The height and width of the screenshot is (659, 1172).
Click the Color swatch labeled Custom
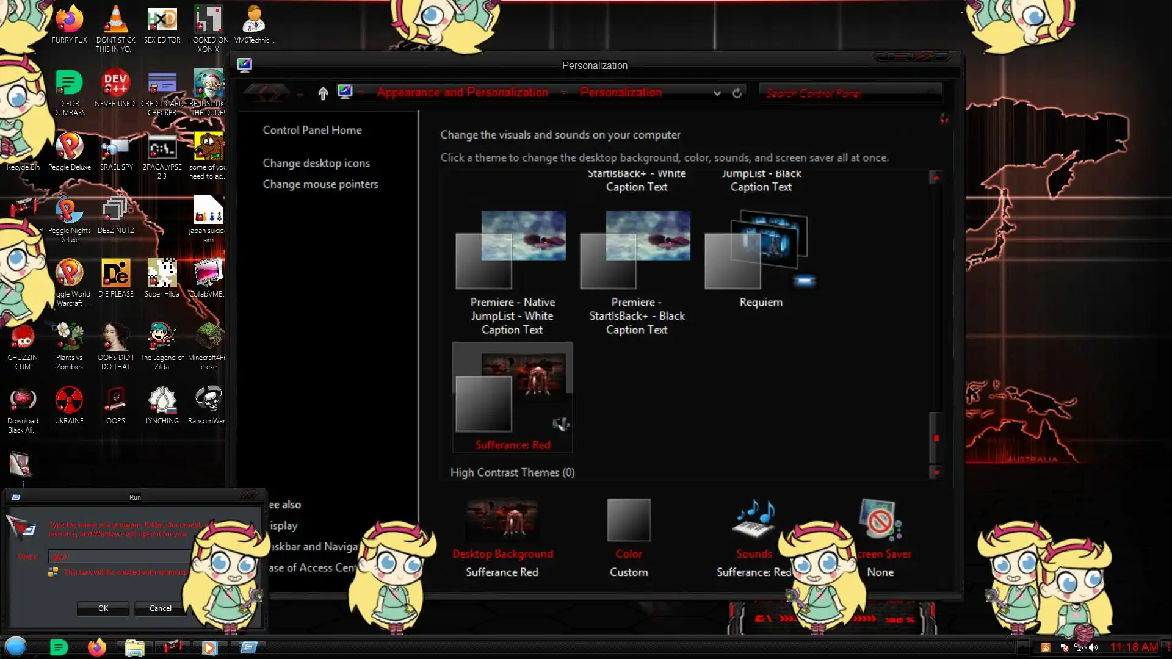coord(628,520)
